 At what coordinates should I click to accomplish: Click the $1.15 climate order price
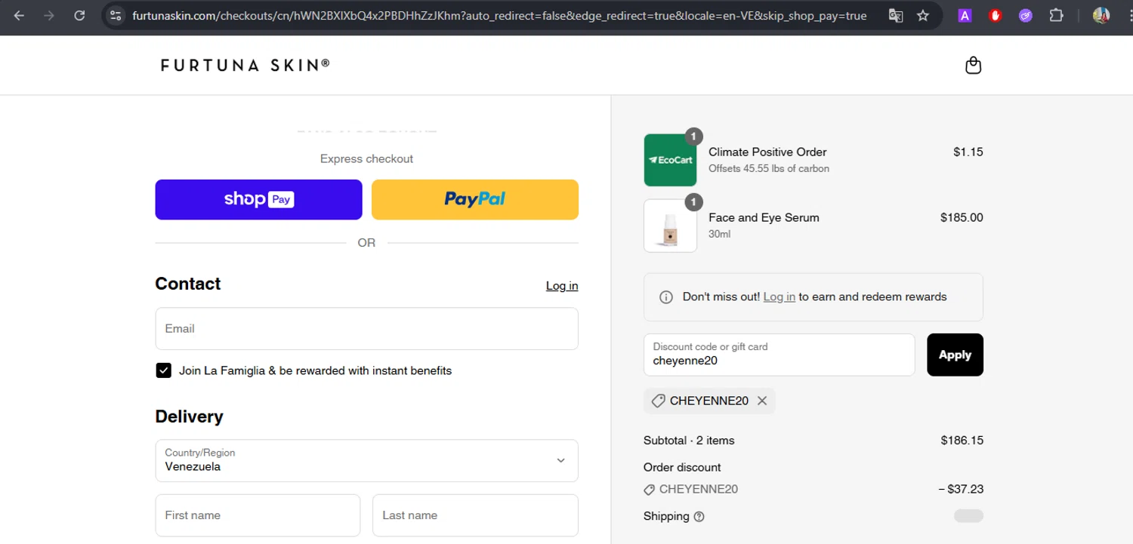(x=968, y=152)
